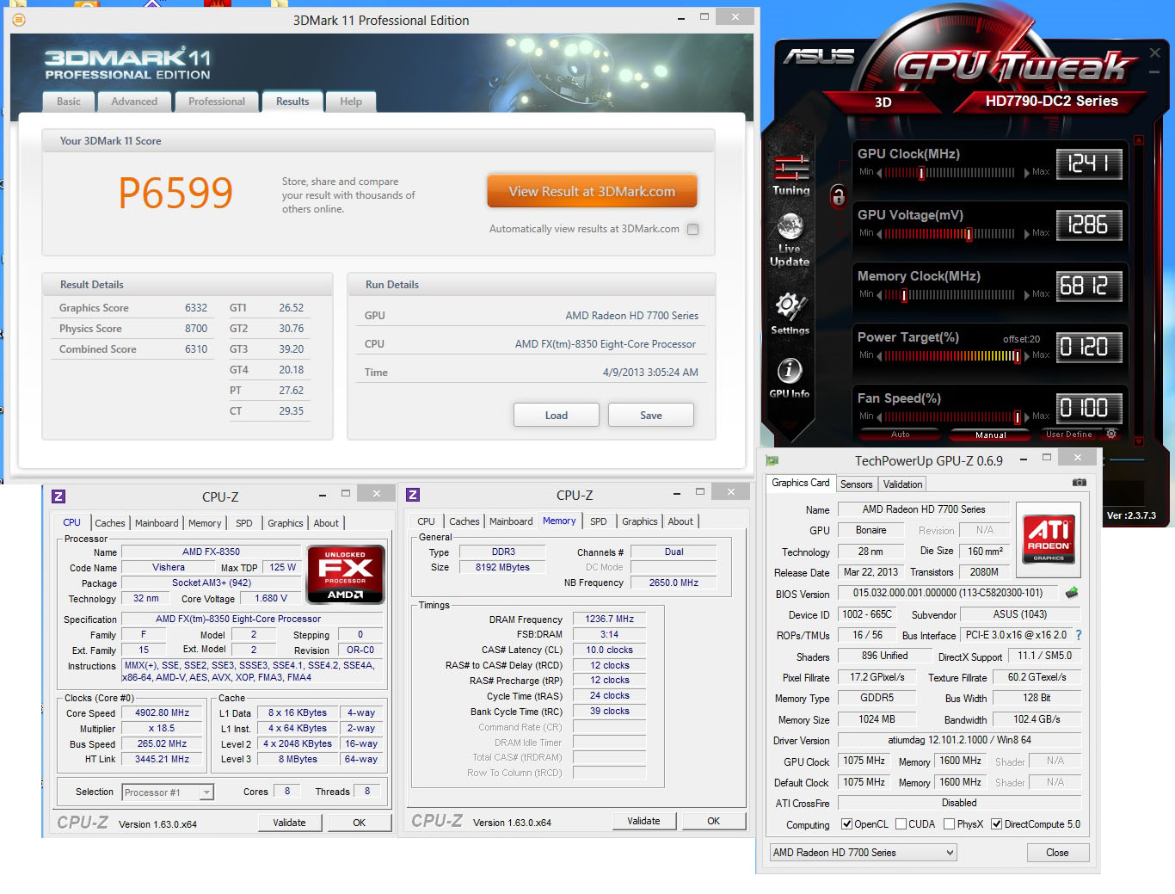Click GPU Clock increase arrow near Max

[1026, 173]
